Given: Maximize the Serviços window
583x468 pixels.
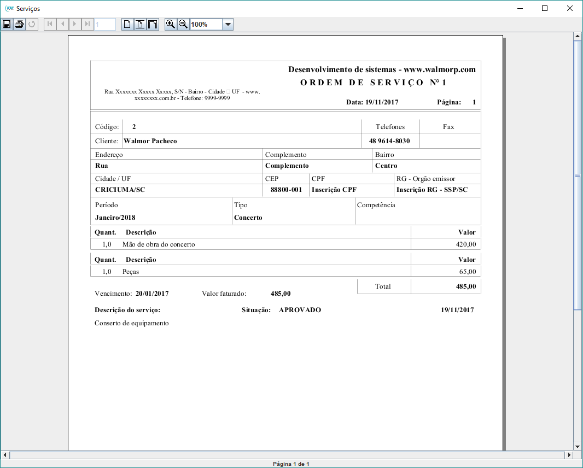Looking at the screenshot, I should point(544,8).
